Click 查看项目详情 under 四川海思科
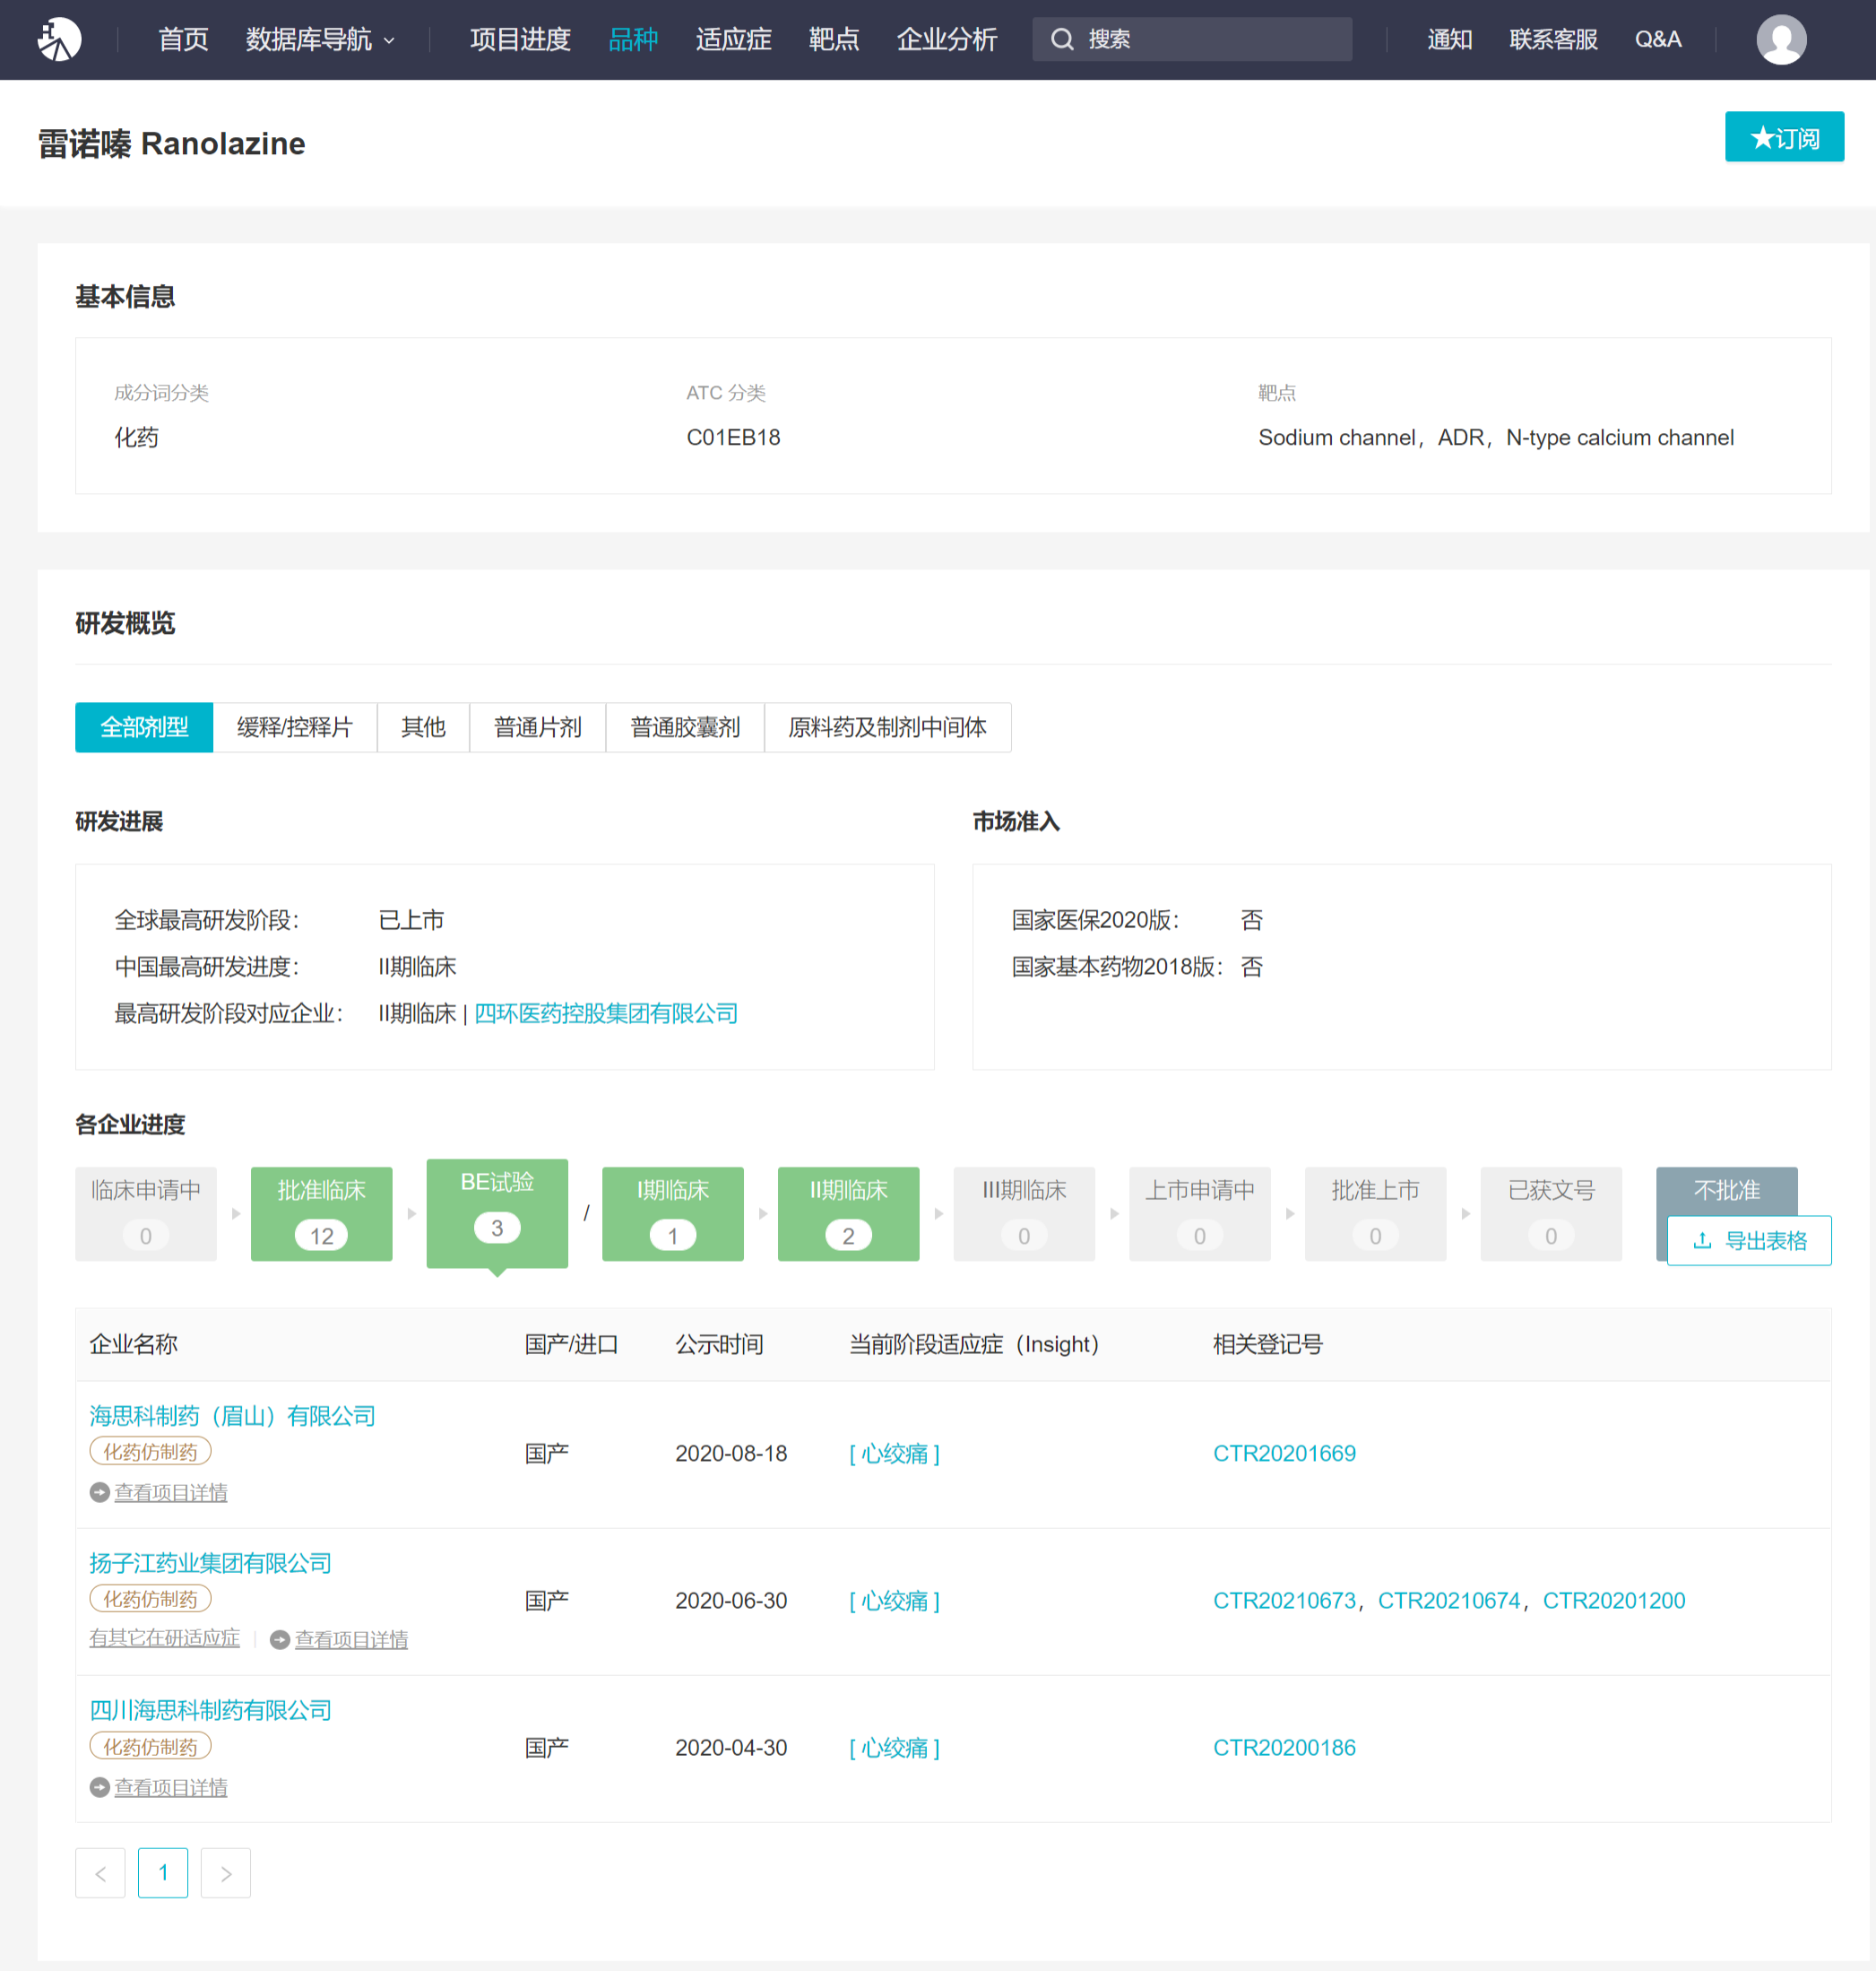Screen dimensions: 1876x1971 171,1787
